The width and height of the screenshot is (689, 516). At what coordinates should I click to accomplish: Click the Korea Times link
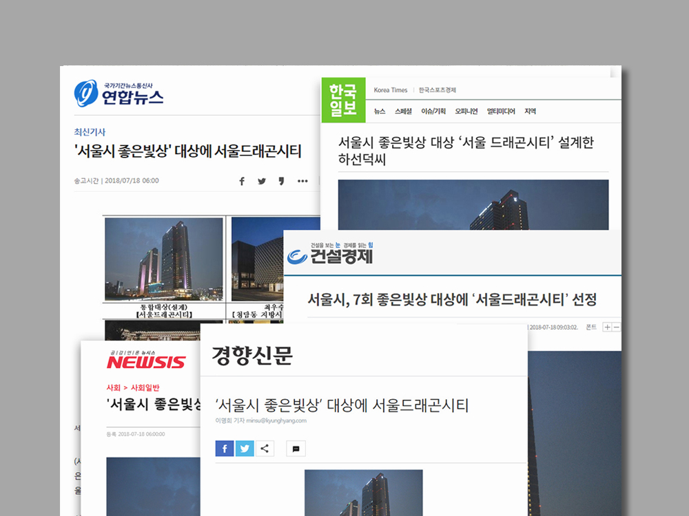tap(391, 90)
